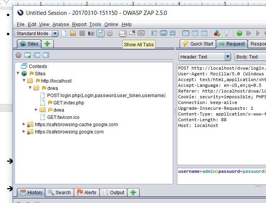Click the Host: localhost header line

(198, 125)
